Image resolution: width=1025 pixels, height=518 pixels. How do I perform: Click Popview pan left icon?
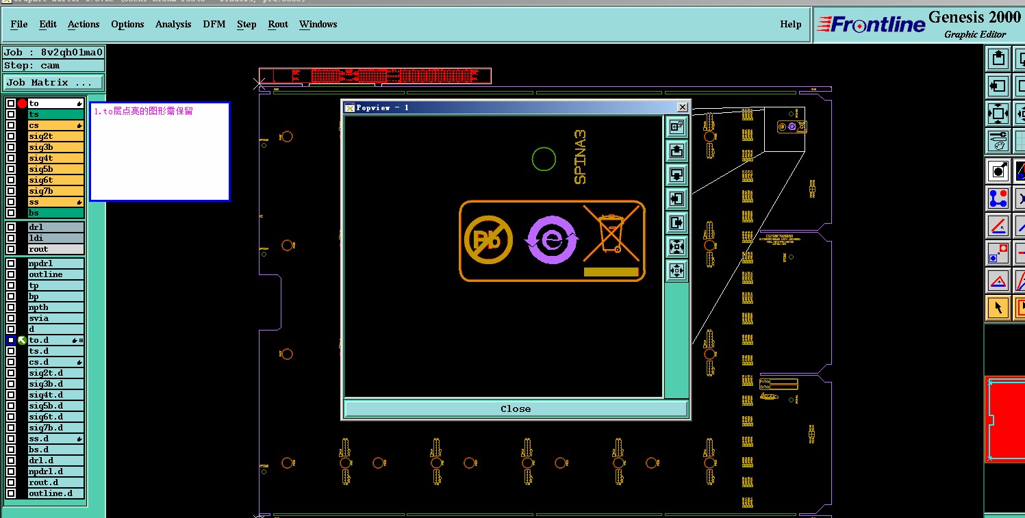tap(676, 198)
